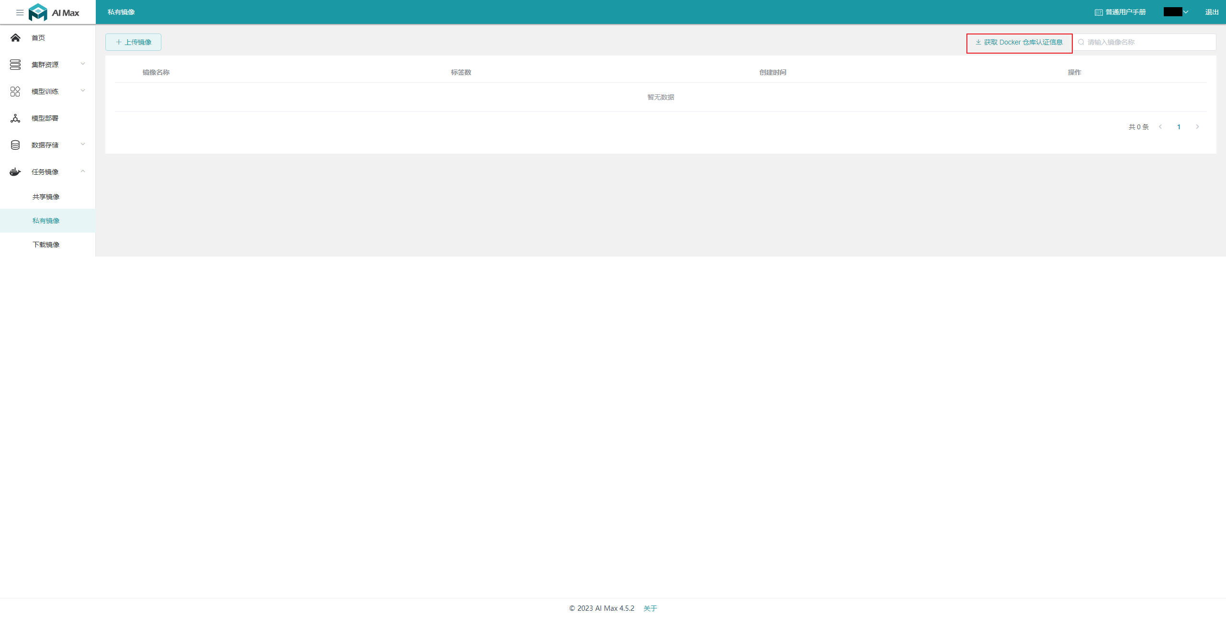Collapse the 任务镜像 submenu chevron
1226x617 pixels.
click(83, 171)
